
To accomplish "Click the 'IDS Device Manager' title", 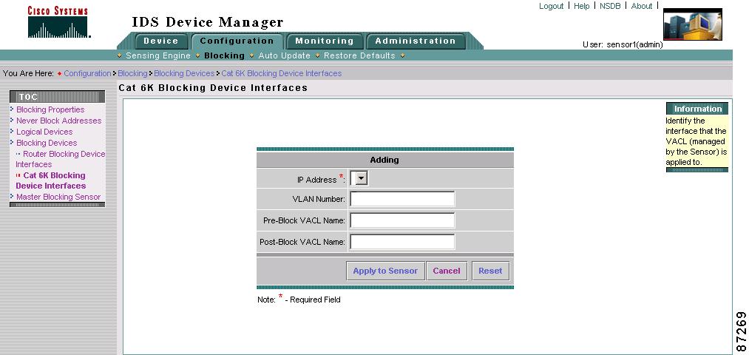I will (x=208, y=22).
